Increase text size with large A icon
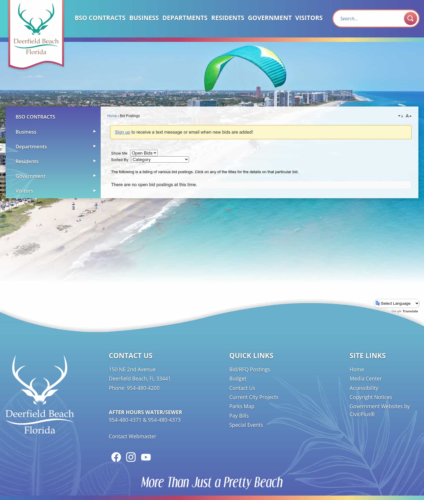Image resolution: width=424 pixels, height=500 pixels. pyautogui.click(x=409, y=116)
